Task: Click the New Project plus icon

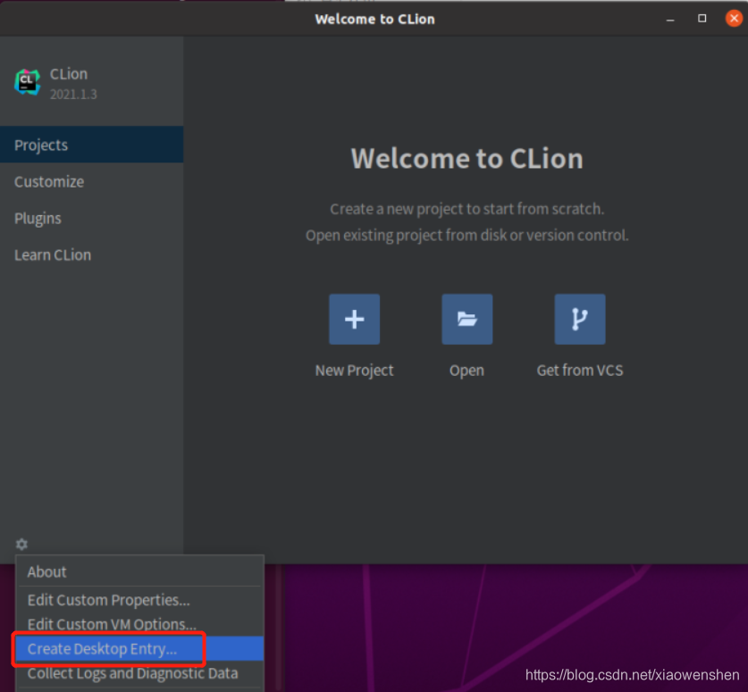Action: click(355, 320)
